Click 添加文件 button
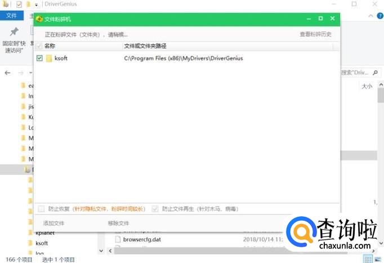 (x=53, y=223)
